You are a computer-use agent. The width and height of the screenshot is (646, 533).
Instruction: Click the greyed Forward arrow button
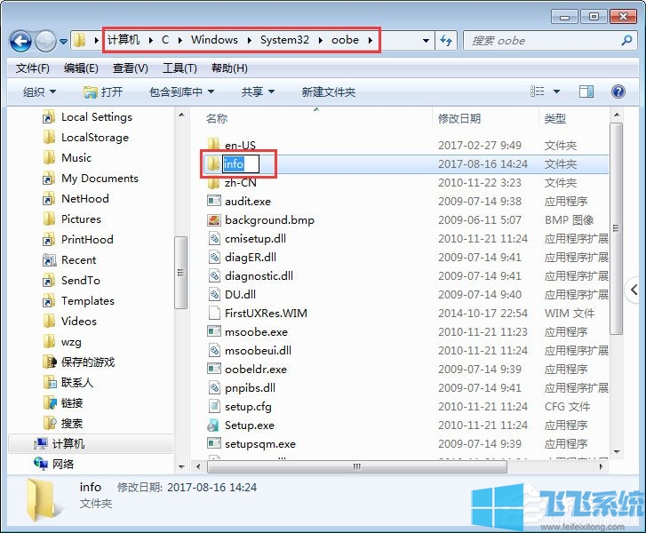(45, 41)
